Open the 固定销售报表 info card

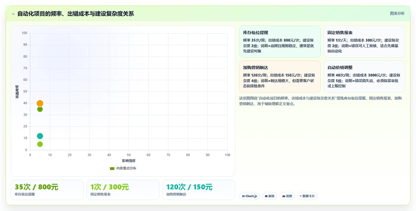coord(364,42)
